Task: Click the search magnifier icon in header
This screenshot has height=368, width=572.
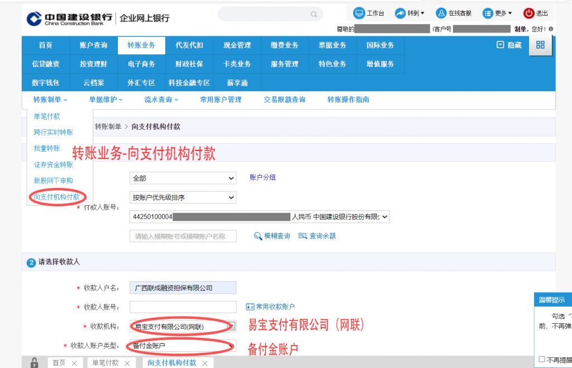Action: coord(314,14)
